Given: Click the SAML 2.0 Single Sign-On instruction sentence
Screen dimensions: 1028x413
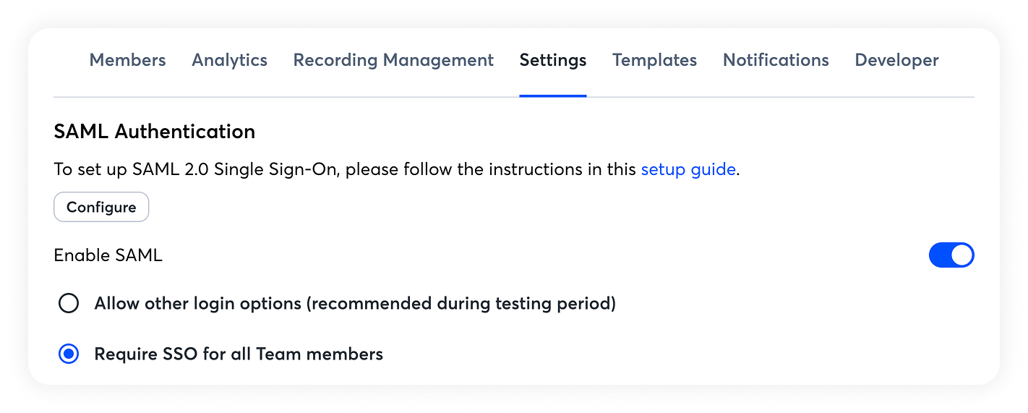Looking at the screenshot, I should [347, 170].
